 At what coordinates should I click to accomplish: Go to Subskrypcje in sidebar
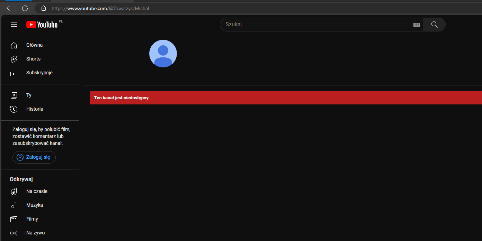click(39, 73)
